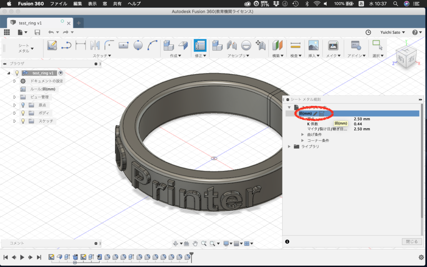Open Yuichi Sato account dropdown
The image size is (427, 267).
coord(392,32)
